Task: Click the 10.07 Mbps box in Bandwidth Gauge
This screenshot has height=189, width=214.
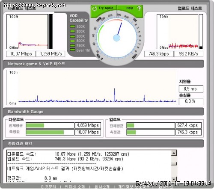Action: [x=88, y=132]
